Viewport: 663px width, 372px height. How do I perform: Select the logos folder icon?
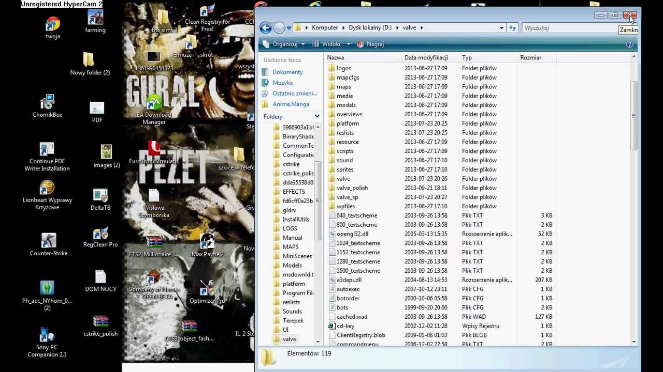point(332,68)
